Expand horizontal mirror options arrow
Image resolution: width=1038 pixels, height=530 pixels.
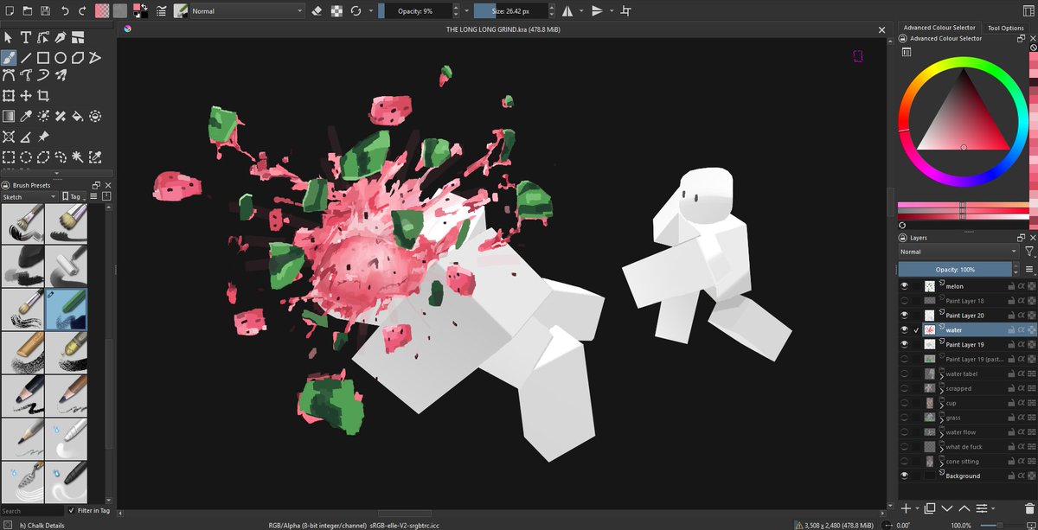pyautogui.click(x=581, y=11)
